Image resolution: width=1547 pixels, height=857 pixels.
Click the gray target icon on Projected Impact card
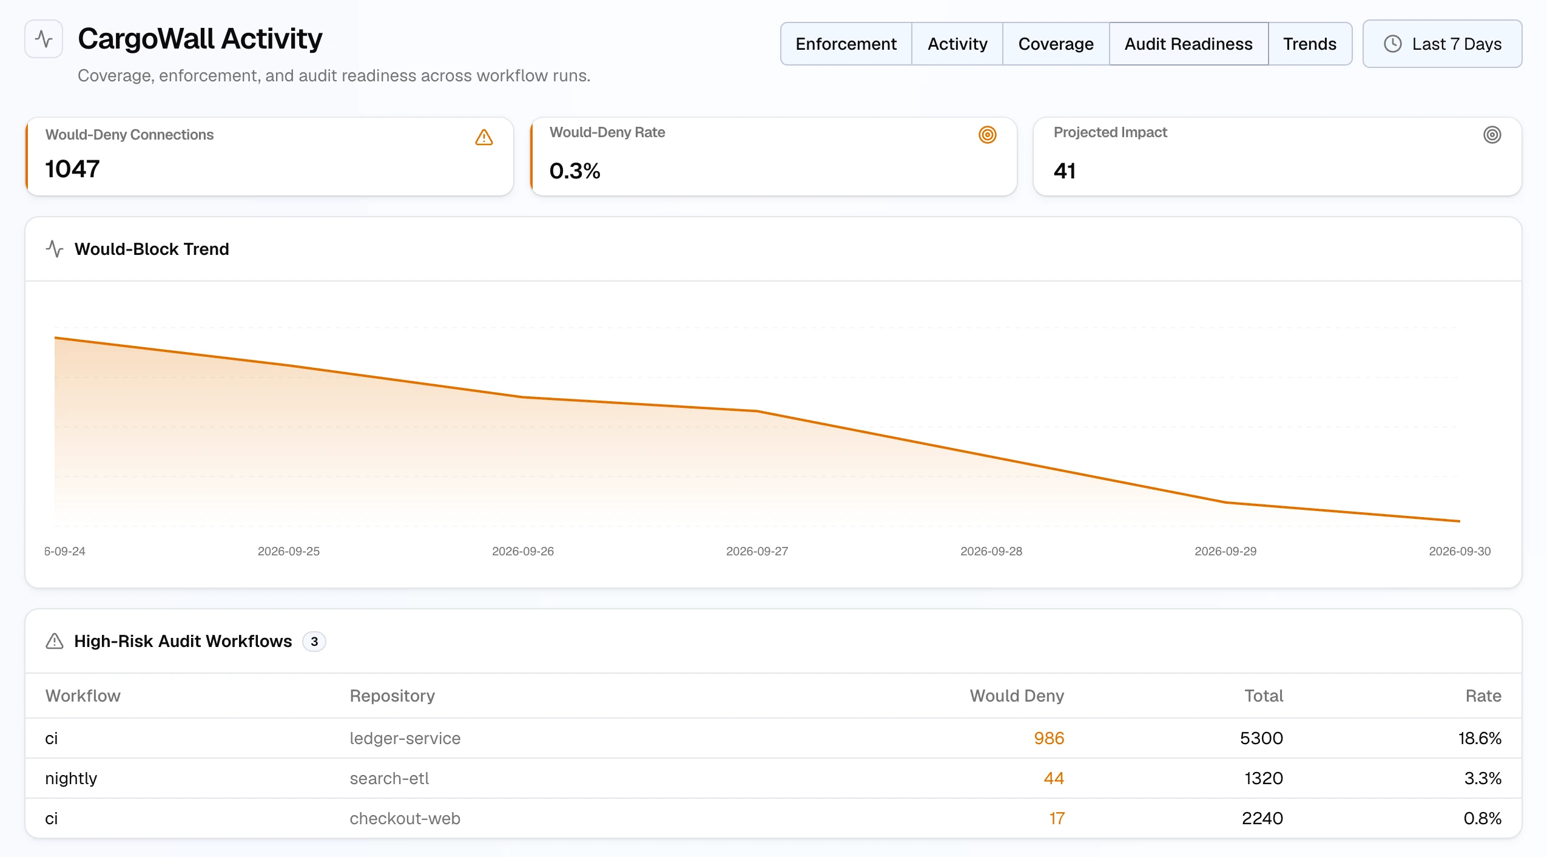[x=1492, y=135]
